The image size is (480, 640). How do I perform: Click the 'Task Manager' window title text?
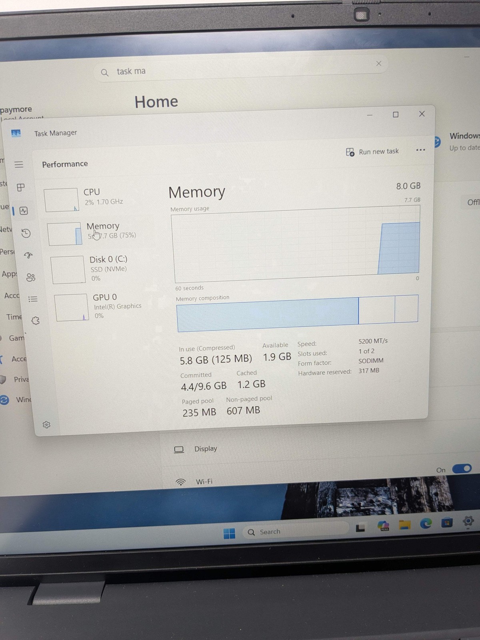click(x=56, y=133)
